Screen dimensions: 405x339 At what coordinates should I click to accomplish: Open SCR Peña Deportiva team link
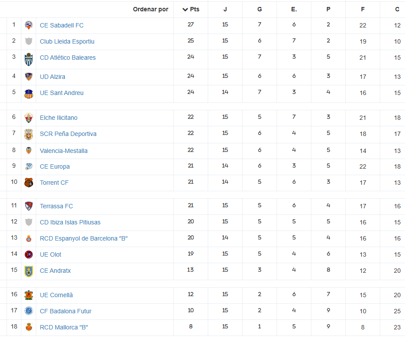68,134
